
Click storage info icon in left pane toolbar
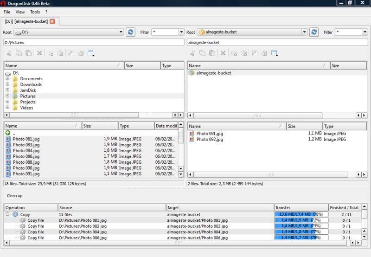click(81, 53)
